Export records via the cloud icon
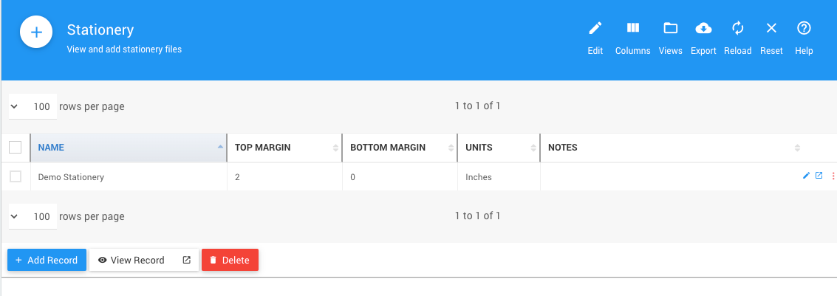 click(x=703, y=29)
